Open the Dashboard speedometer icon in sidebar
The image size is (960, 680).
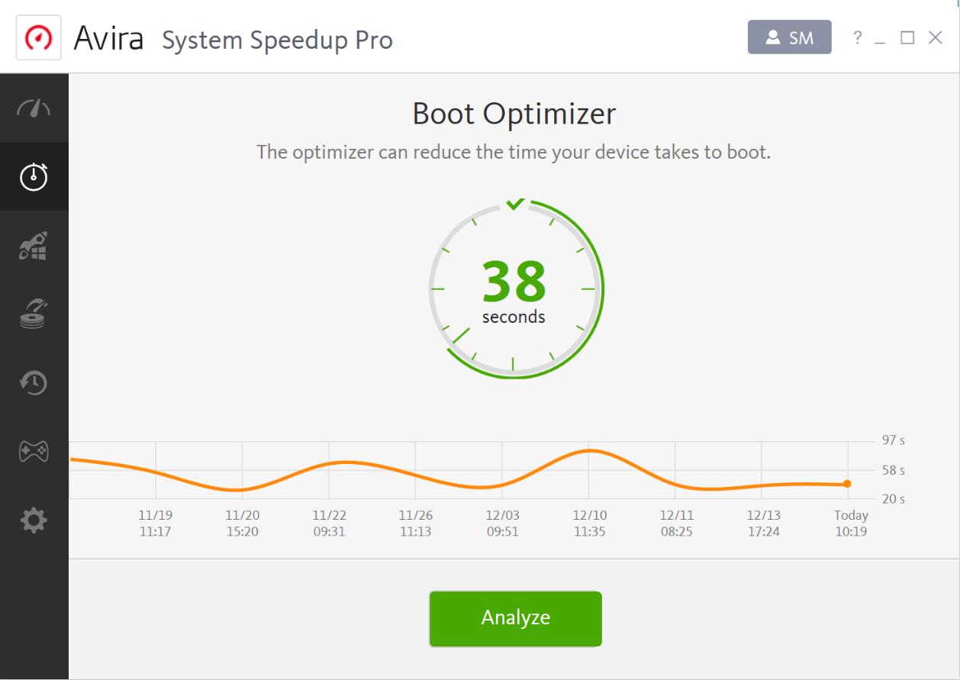point(34,108)
